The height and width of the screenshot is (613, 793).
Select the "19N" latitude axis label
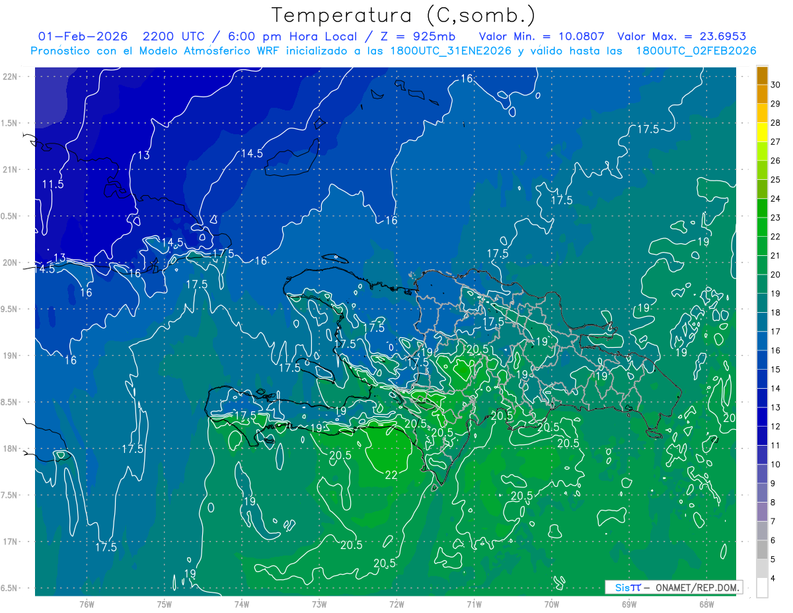(x=11, y=356)
